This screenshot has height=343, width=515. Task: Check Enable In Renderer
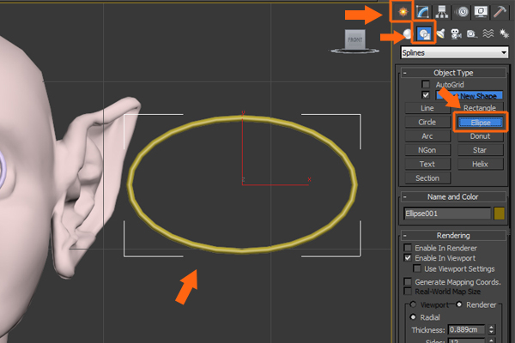click(x=408, y=248)
